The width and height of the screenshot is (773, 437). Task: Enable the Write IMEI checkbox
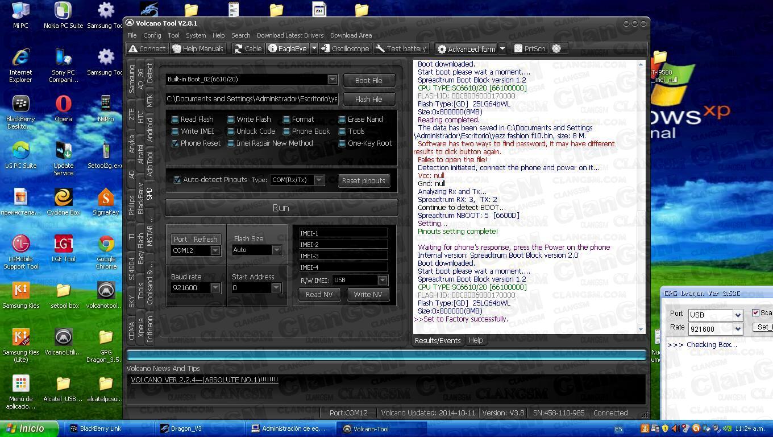(175, 131)
